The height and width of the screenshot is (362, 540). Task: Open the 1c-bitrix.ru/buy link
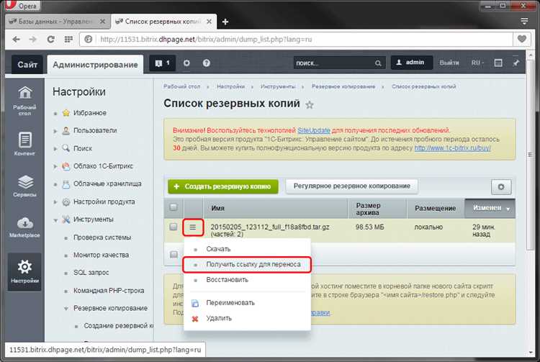coord(453,148)
